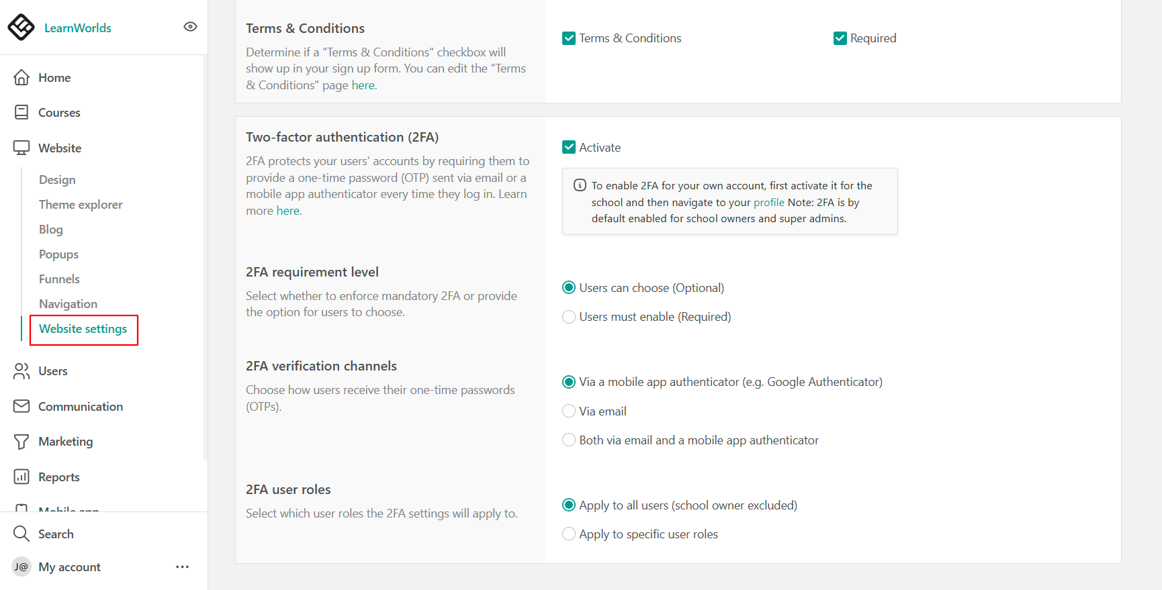Click the Reports chart icon
This screenshot has height=590, width=1162.
tap(21, 477)
